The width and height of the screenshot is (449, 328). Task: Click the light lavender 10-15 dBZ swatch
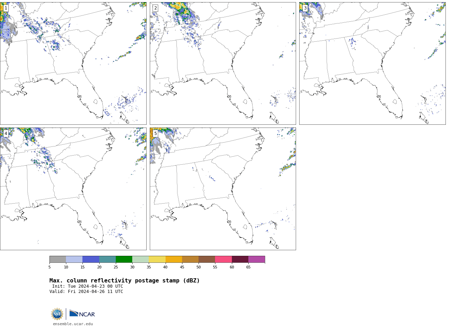[x=74, y=259]
